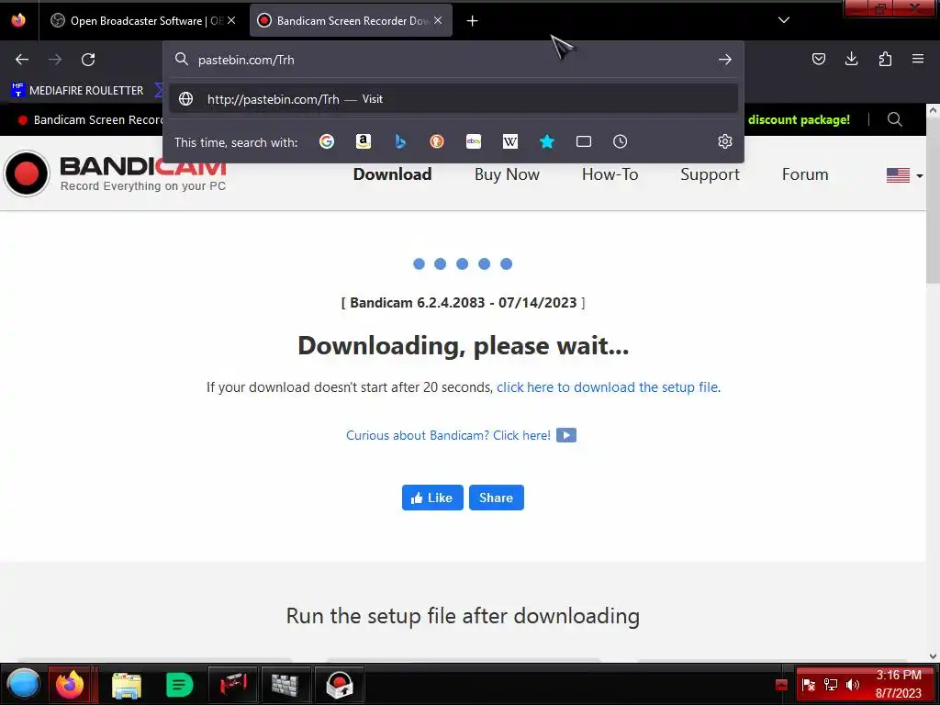Go back to the previous page

(22, 60)
